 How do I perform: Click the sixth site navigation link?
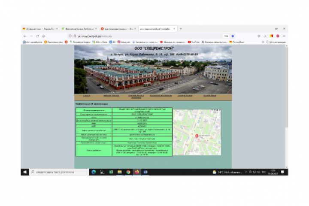(210, 95)
